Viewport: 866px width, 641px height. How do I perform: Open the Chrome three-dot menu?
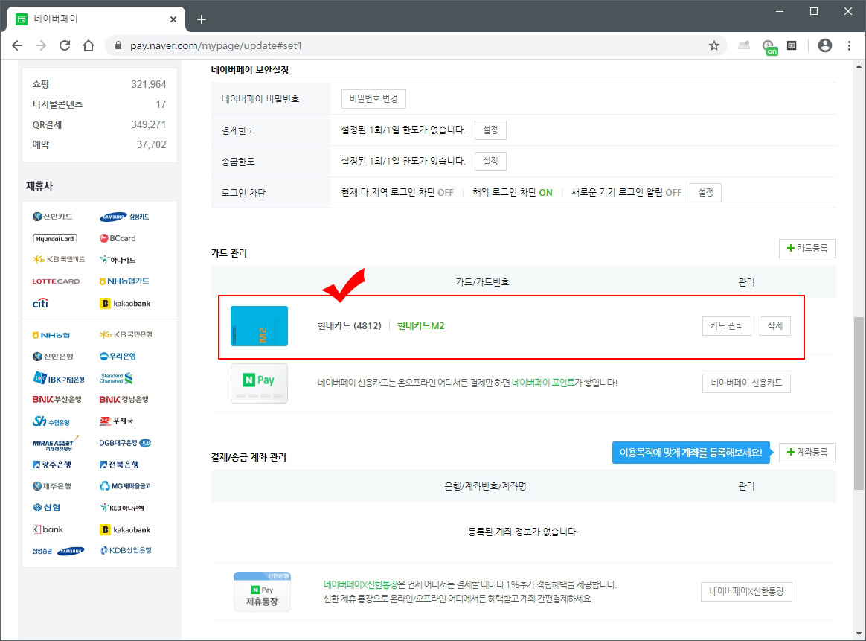[x=849, y=46]
